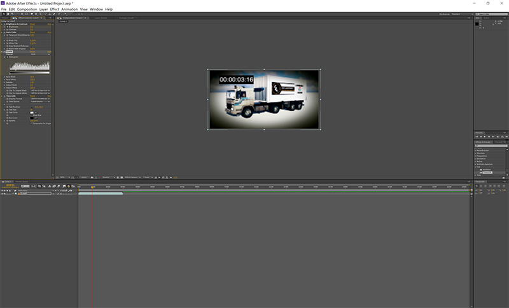
Task: Open the Animation menu
Action: (69, 9)
